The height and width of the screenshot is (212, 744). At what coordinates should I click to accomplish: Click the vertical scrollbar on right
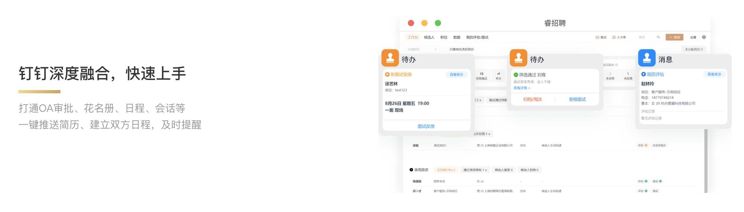pyautogui.click(x=706, y=159)
